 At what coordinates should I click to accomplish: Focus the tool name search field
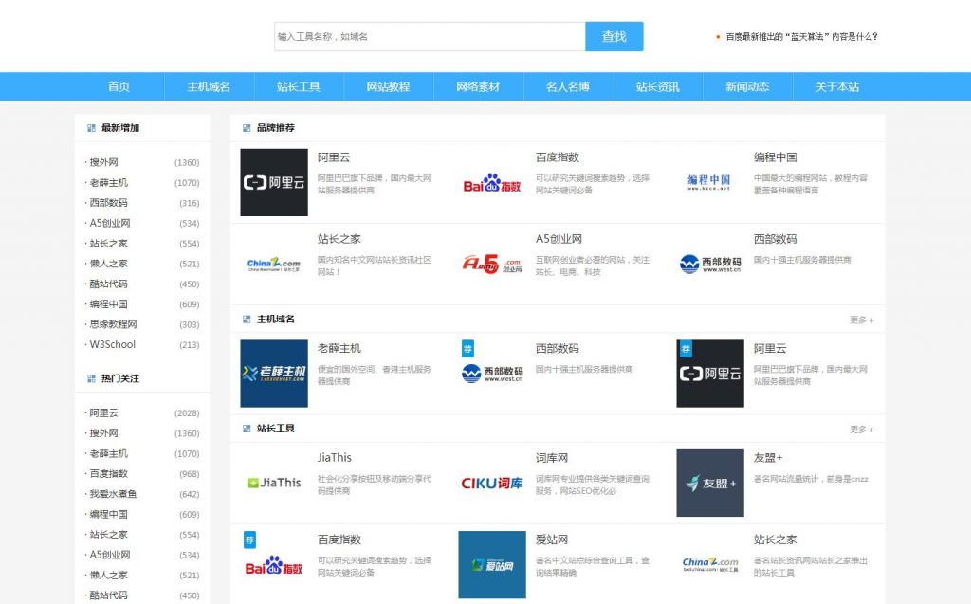point(430,37)
